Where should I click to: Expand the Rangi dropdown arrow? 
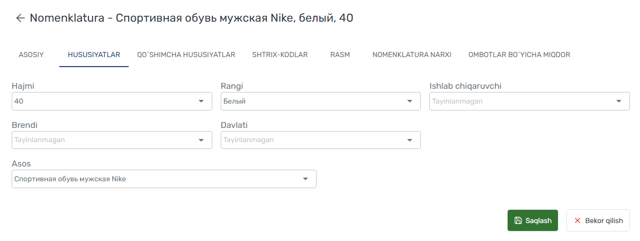click(410, 101)
